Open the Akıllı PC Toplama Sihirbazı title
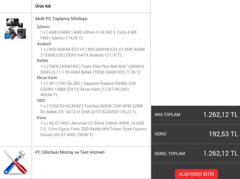The image size is (240, 179). point(61,19)
